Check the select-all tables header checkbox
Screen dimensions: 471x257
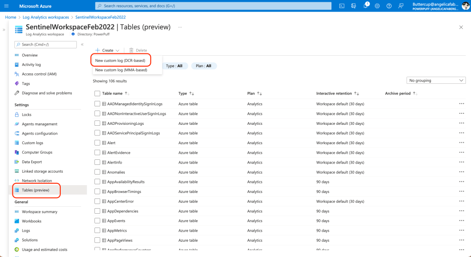[97, 93]
